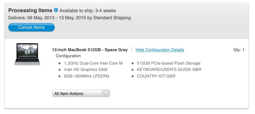
Task: Click the Configuration label under the product title
Action: click(68, 56)
